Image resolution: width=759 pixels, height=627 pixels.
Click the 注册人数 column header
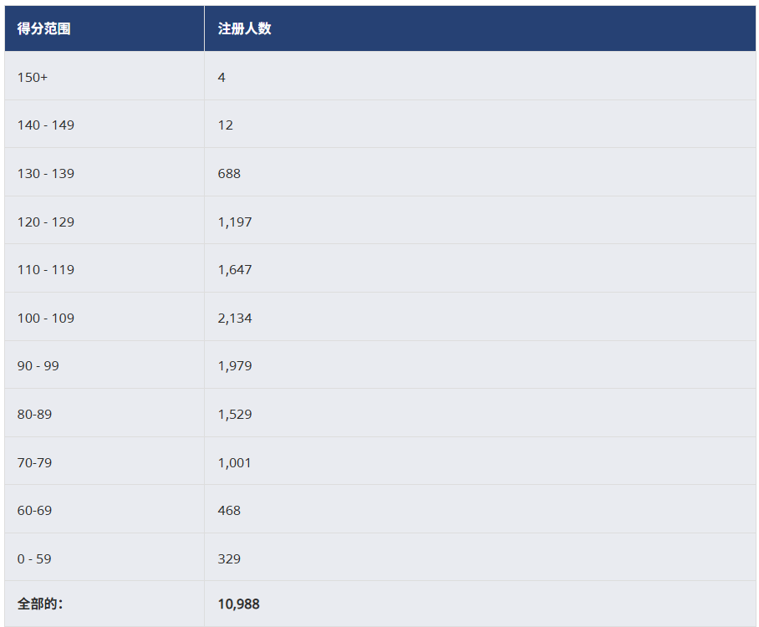pyautogui.click(x=244, y=28)
